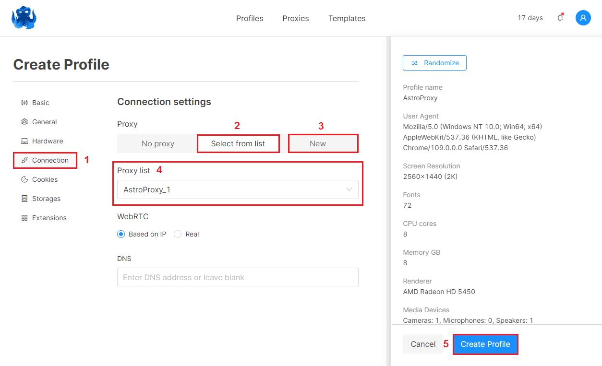
Task: Click the CPU cores label
Action: pyautogui.click(x=420, y=224)
